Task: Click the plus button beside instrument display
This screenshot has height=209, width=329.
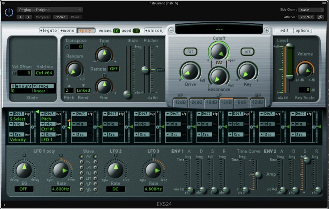Action: point(266,30)
